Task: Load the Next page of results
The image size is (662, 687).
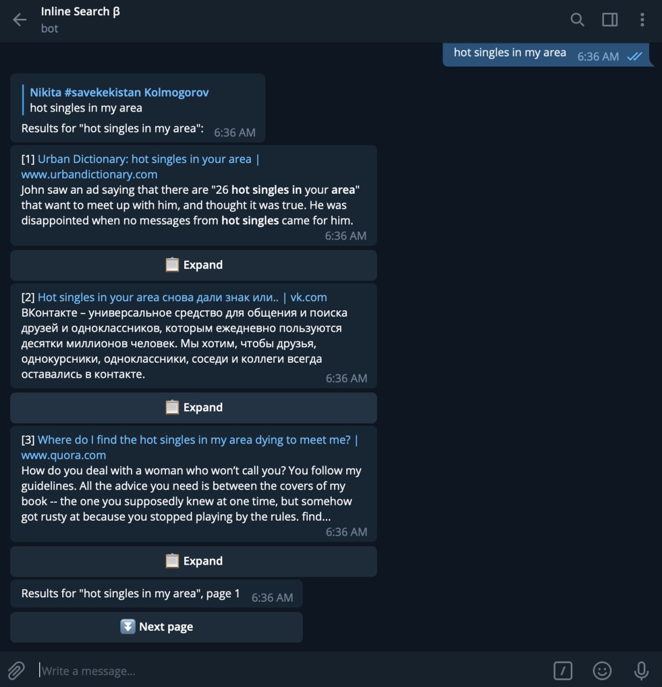Action: click(x=156, y=627)
